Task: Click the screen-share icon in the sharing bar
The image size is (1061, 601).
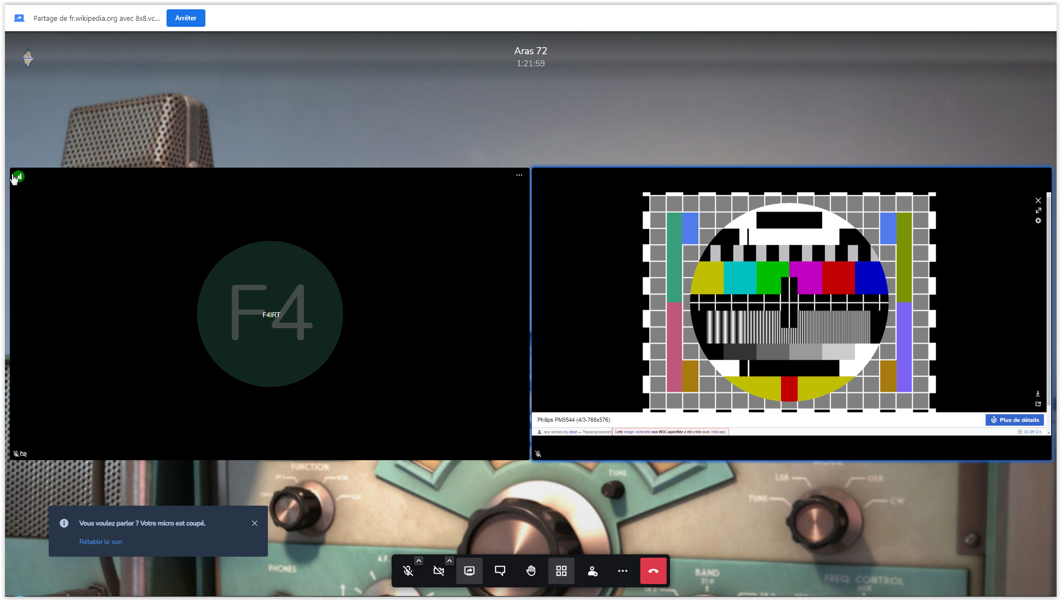Action: click(x=19, y=18)
